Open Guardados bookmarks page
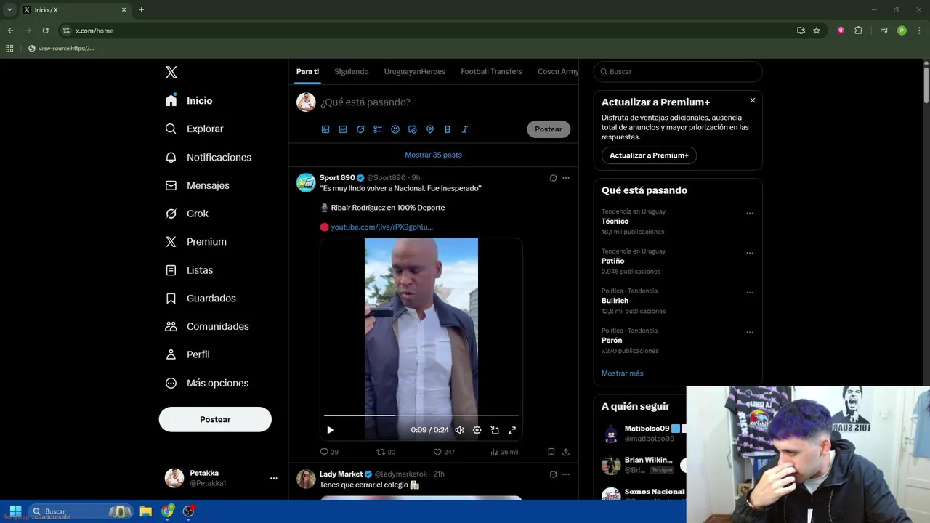The height and width of the screenshot is (523, 930). point(201,299)
